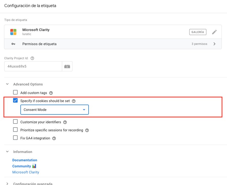Click the GALERÍA button

(198, 32)
